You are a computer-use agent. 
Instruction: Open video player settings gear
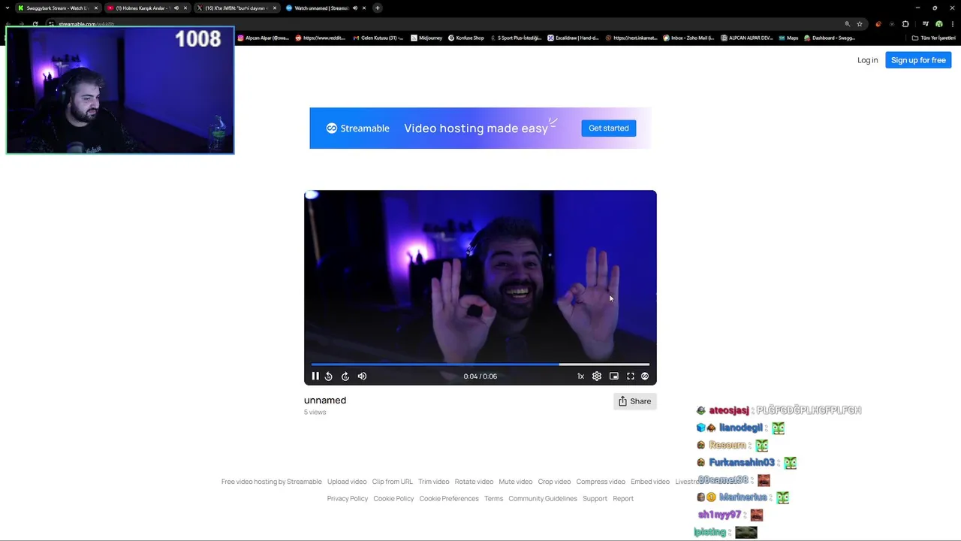[597, 376]
